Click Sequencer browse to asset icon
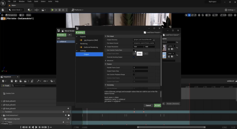The height and width of the screenshot is (129, 237). (16, 81)
